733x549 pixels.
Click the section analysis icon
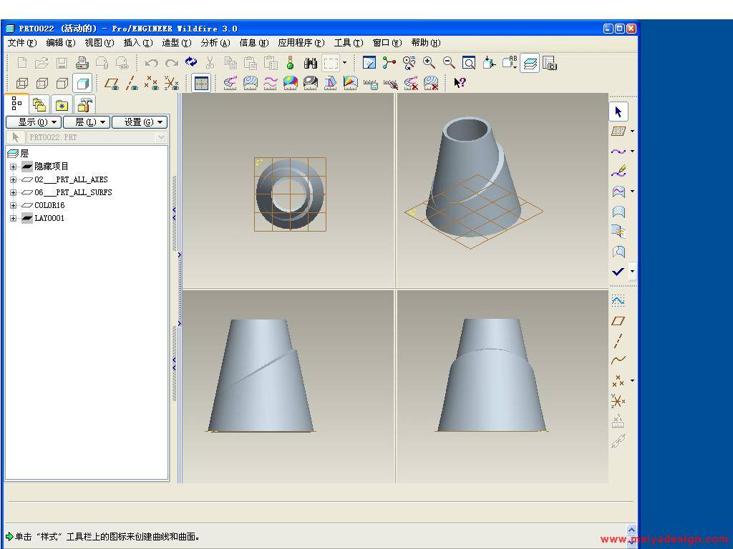[x=250, y=83]
